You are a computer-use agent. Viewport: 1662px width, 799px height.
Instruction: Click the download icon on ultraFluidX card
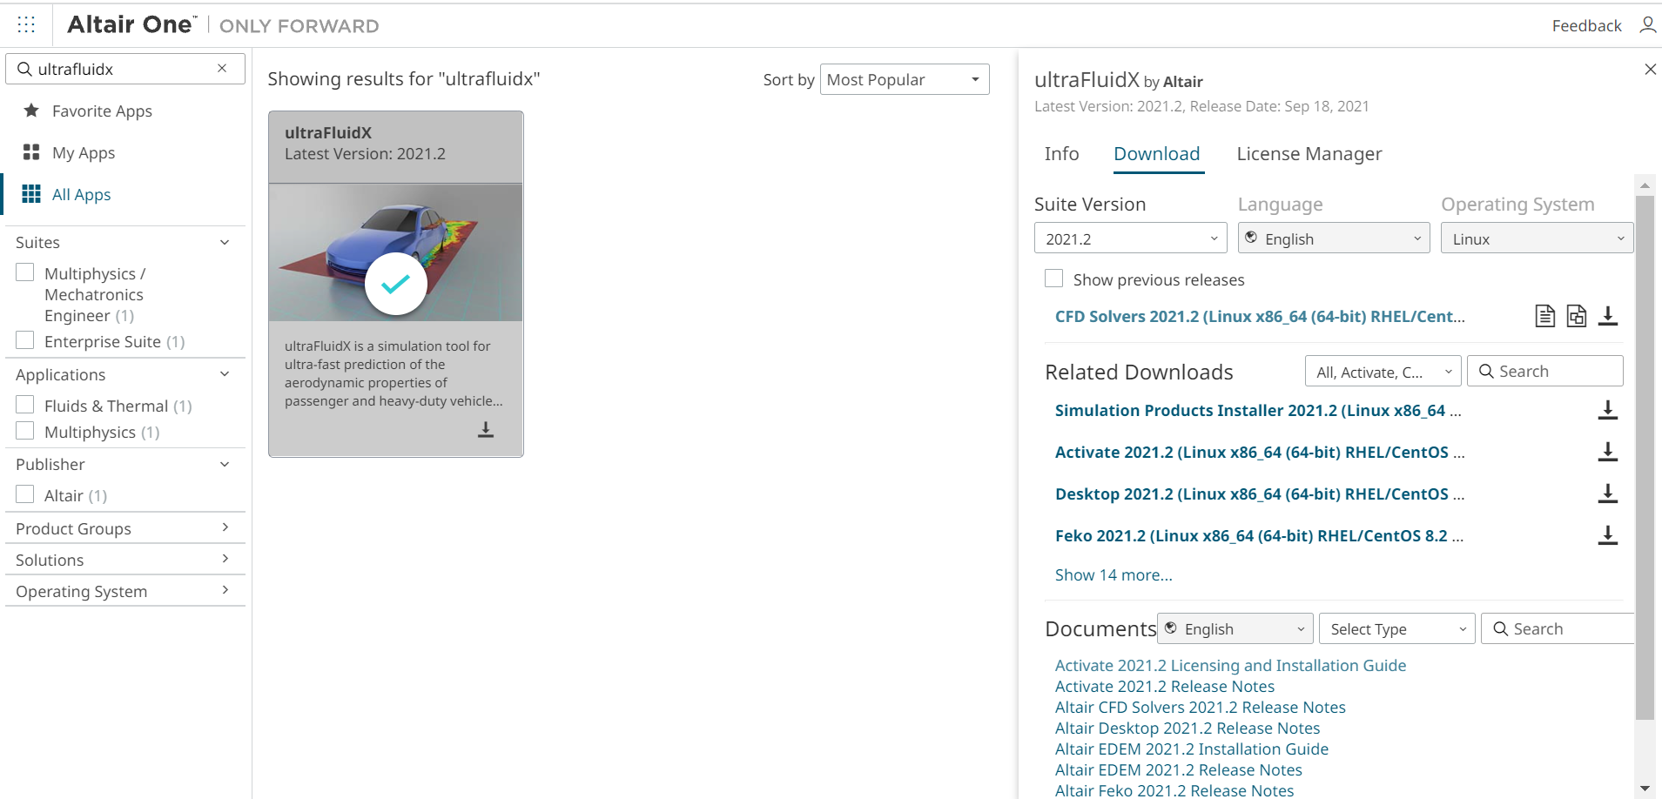[486, 429]
